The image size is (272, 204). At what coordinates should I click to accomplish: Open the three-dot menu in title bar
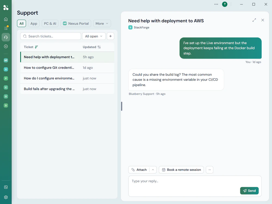(216, 4)
